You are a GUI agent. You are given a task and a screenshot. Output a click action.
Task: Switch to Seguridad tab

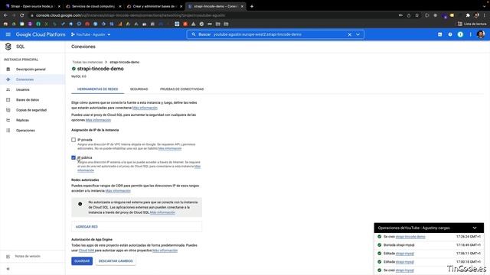point(139,89)
